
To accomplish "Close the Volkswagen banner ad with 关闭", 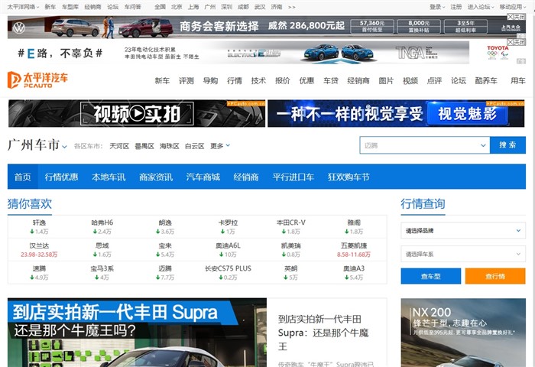I will click(x=516, y=17).
